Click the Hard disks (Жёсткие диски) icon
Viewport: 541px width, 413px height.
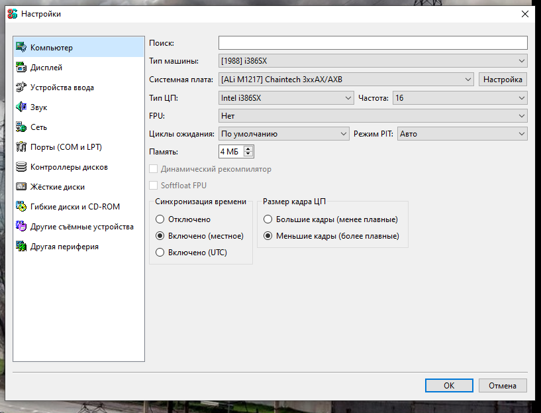[x=21, y=187]
